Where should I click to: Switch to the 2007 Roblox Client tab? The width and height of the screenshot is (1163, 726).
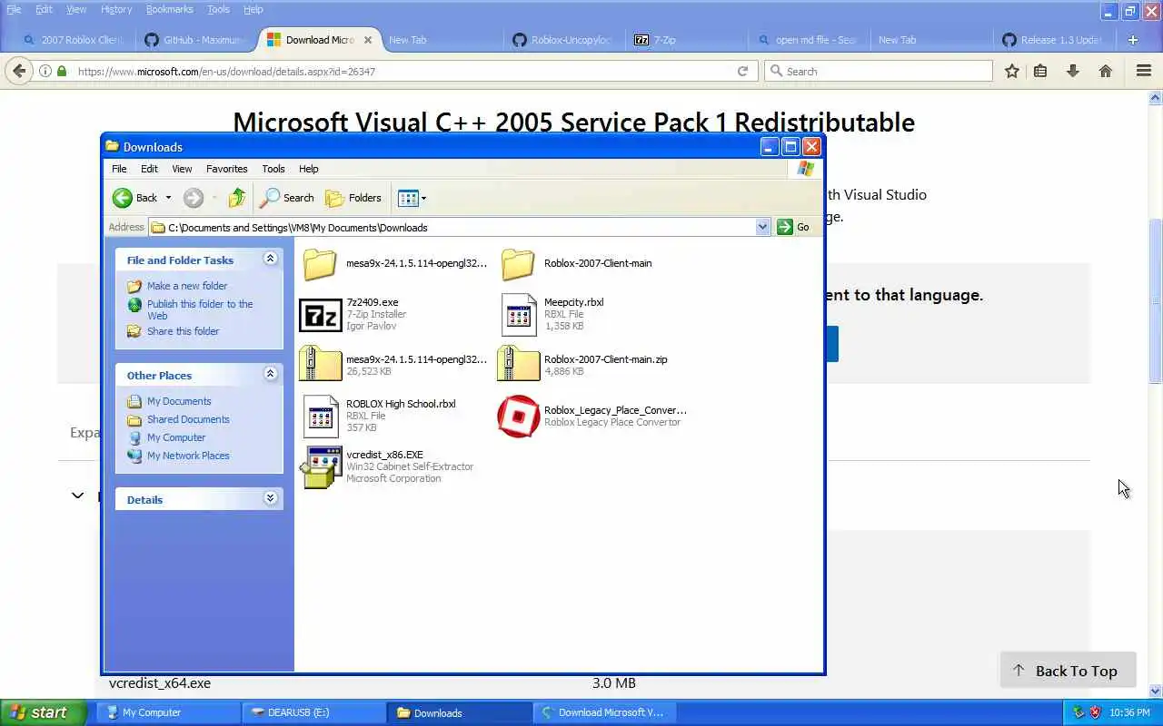75,40
